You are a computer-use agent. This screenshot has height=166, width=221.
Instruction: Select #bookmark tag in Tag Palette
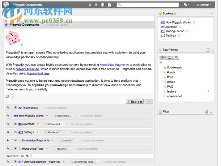pyautogui.click(x=174, y=68)
